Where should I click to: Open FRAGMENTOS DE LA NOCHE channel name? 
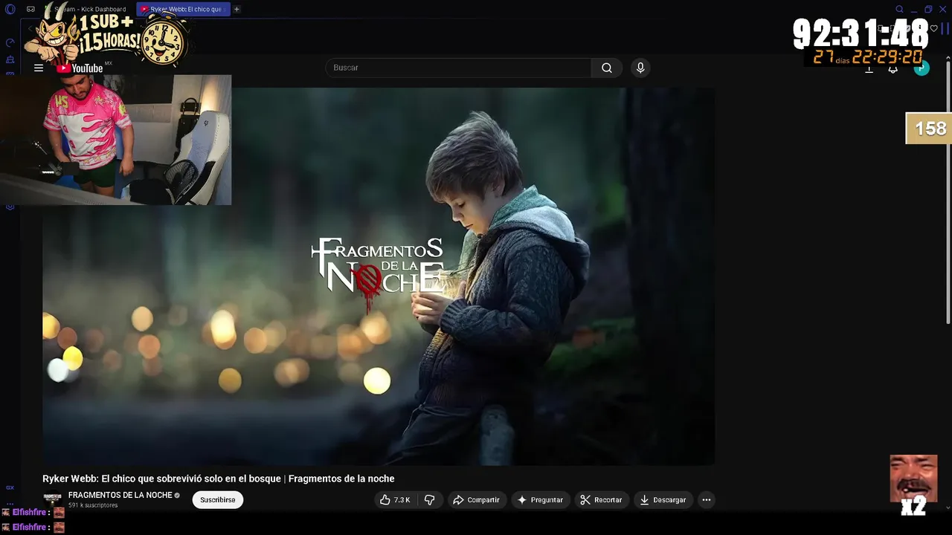click(120, 495)
